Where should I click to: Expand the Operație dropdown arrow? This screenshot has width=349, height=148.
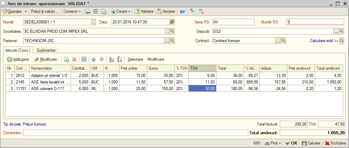tap(26, 11)
